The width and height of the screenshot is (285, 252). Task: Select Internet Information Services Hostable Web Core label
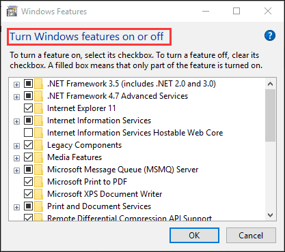tap(135, 133)
